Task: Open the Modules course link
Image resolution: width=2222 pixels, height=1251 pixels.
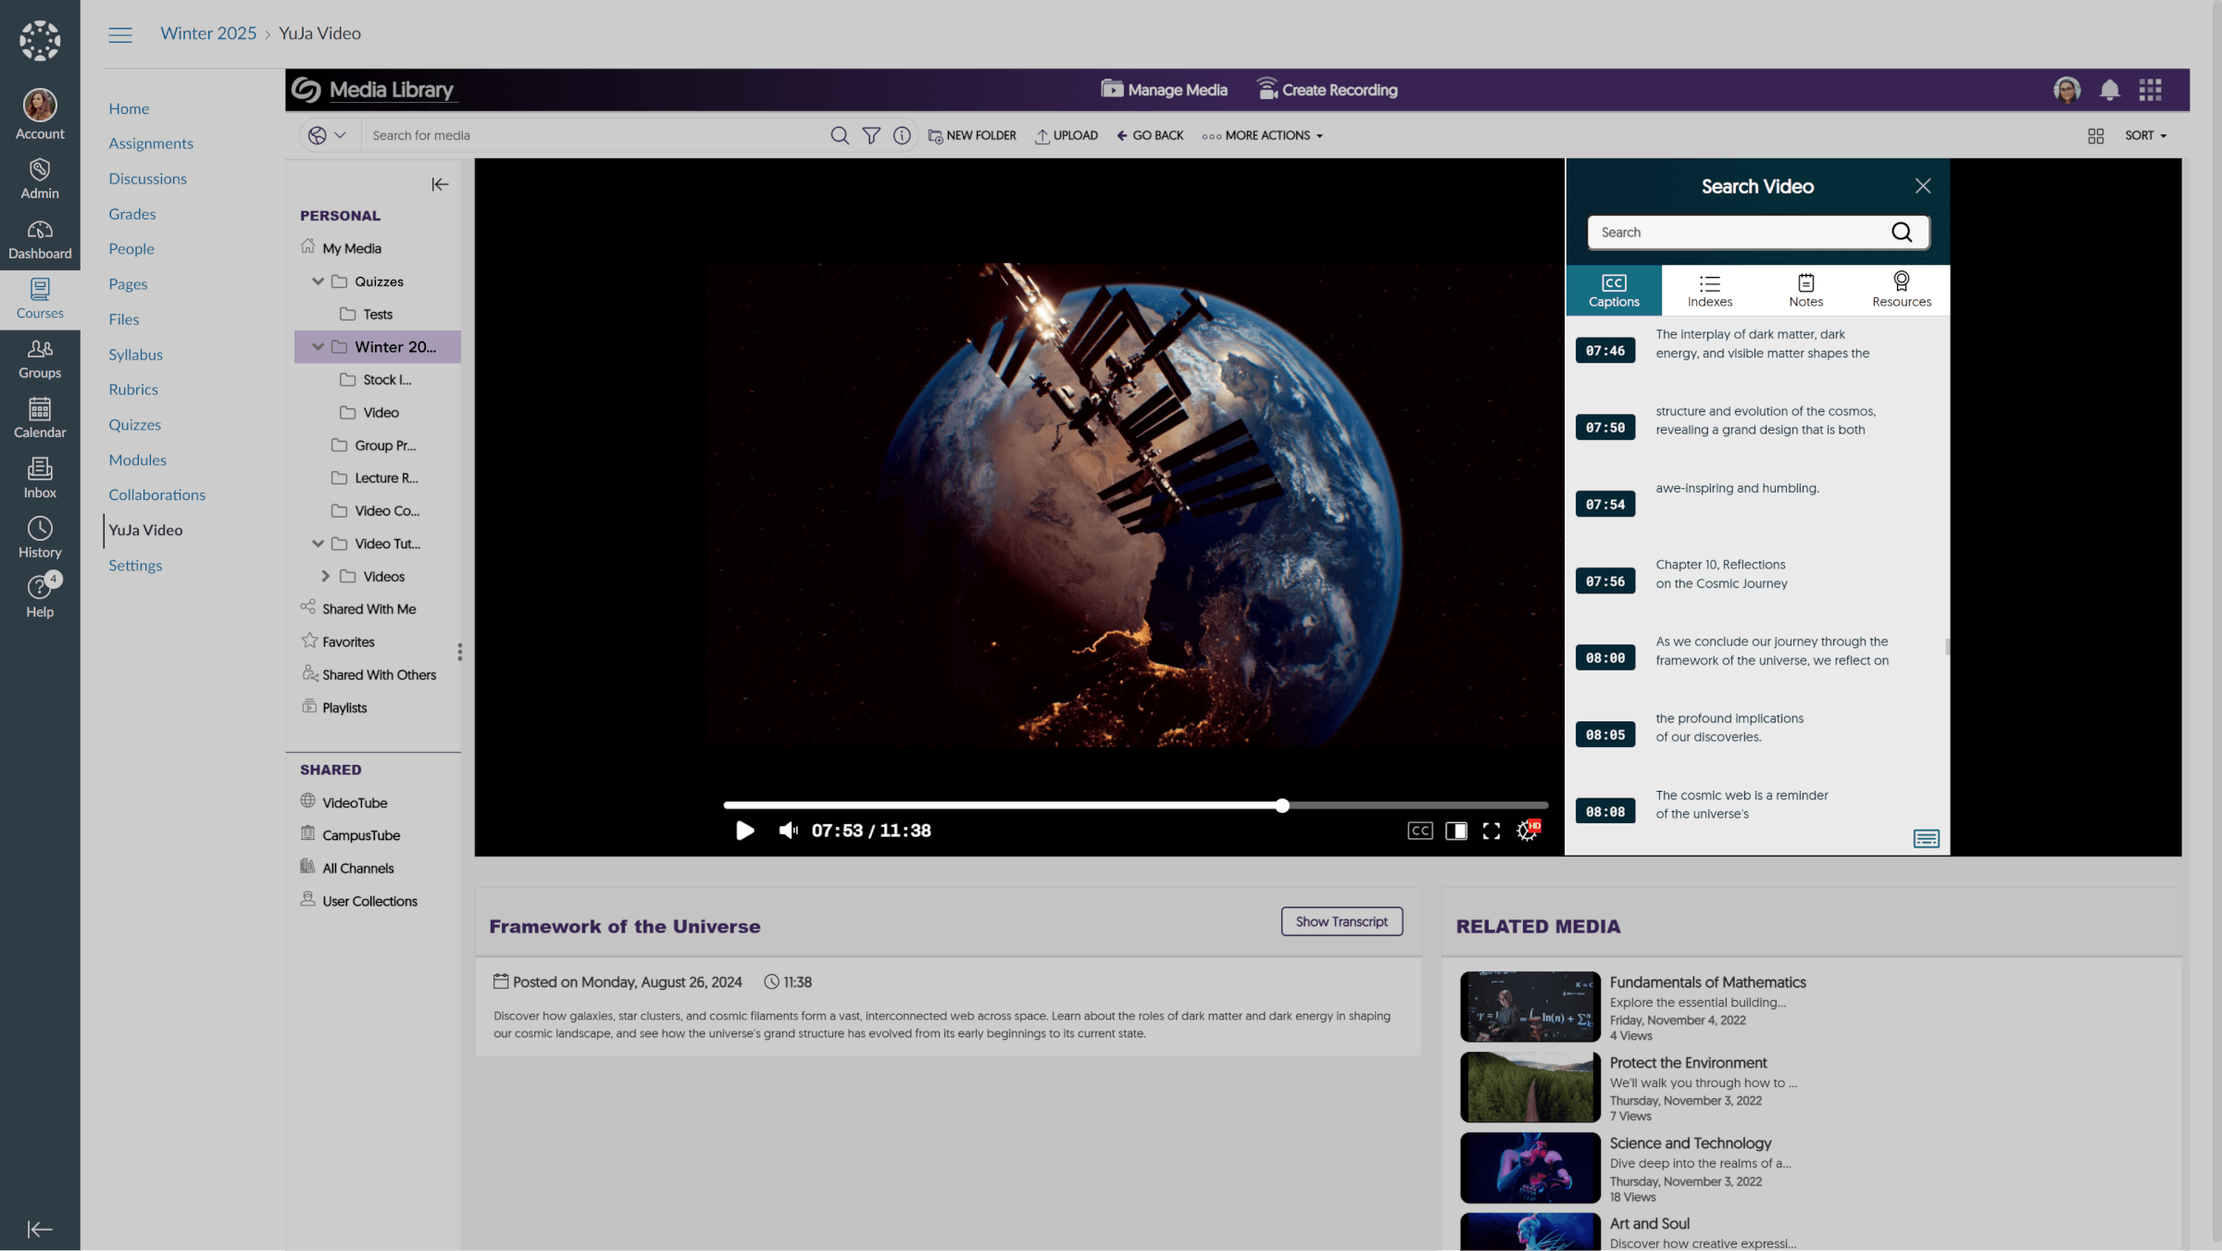Action: (x=138, y=460)
